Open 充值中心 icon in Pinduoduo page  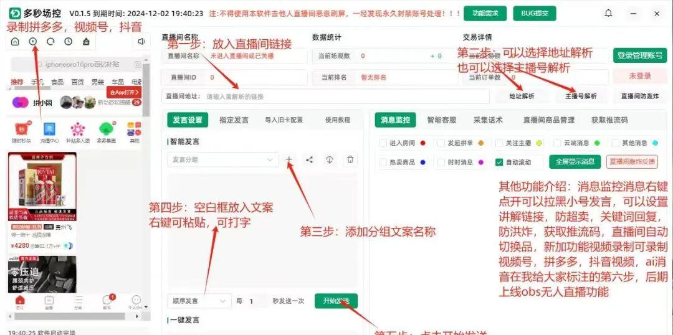(49, 129)
